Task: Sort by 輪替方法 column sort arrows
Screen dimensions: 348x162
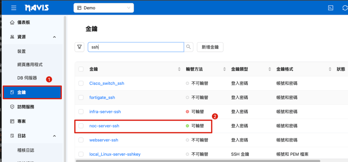Action: pyautogui.click(x=224, y=69)
